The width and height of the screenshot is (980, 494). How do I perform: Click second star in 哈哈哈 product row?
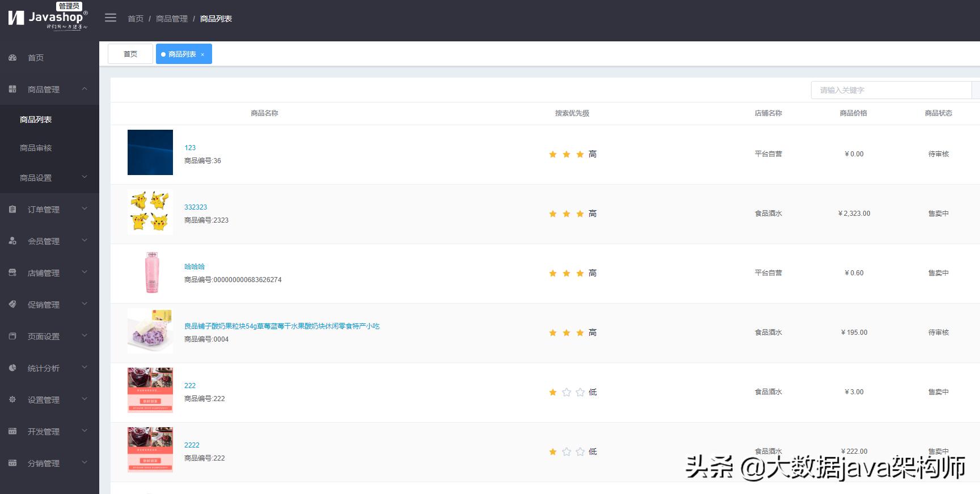click(567, 273)
